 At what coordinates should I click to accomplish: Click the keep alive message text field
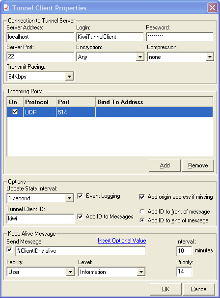[81, 251]
